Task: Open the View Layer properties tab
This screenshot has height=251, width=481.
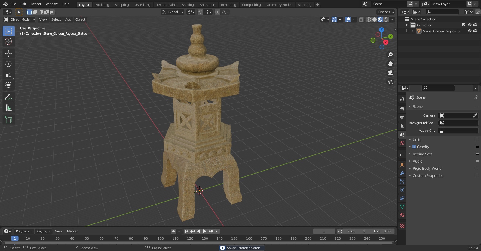Action: pyautogui.click(x=402, y=126)
